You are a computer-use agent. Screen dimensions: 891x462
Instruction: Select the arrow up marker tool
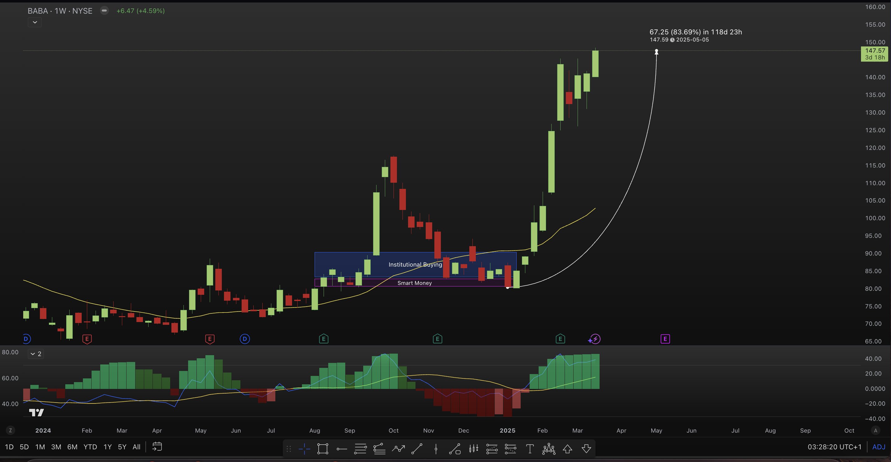click(x=567, y=449)
